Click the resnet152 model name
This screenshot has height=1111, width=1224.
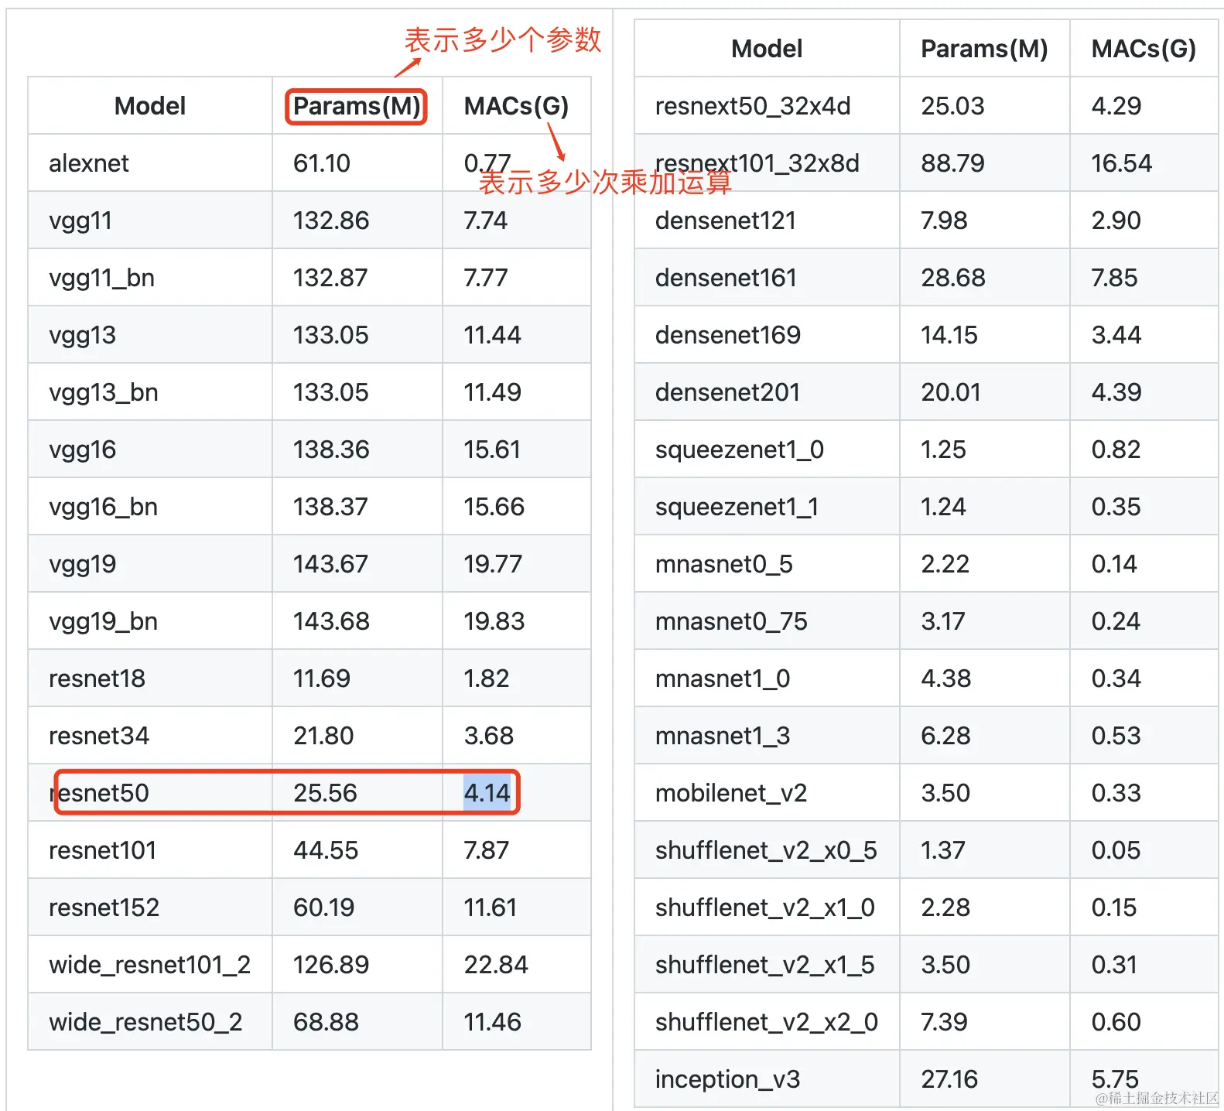coord(104,908)
